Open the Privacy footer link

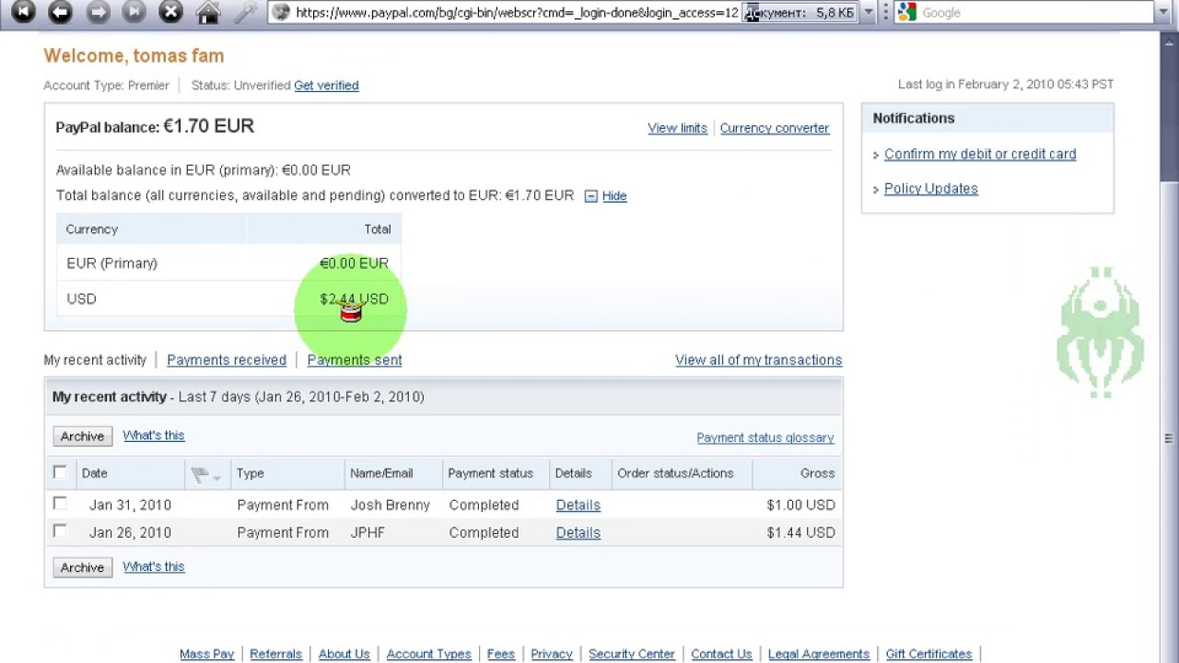[x=552, y=654]
